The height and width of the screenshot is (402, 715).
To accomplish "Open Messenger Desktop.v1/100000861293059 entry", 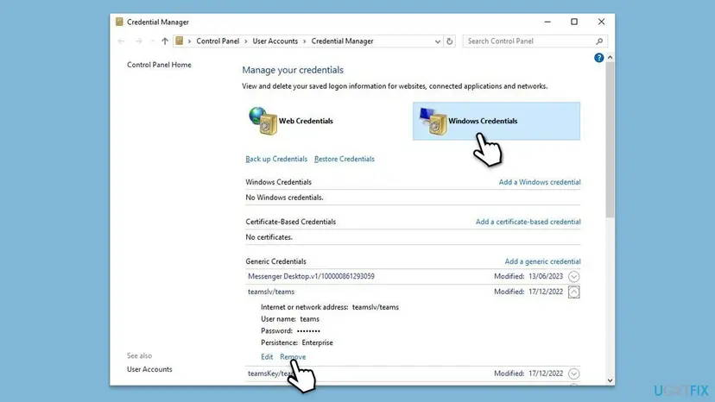I will pyautogui.click(x=311, y=276).
